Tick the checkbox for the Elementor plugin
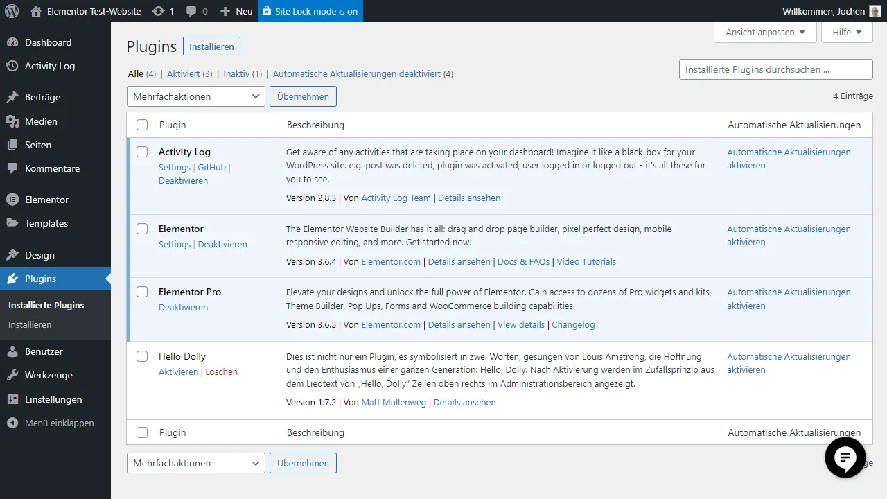The width and height of the screenshot is (887, 499). 142,229
